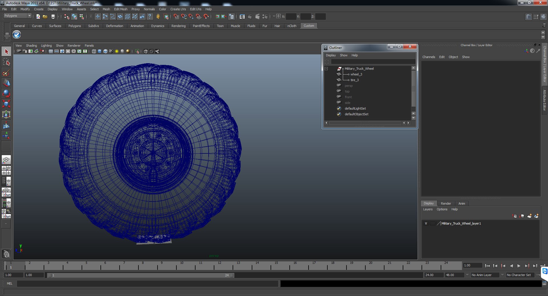Open the Create UVs menu
The height and width of the screenshot is (296, 548).
178,9
